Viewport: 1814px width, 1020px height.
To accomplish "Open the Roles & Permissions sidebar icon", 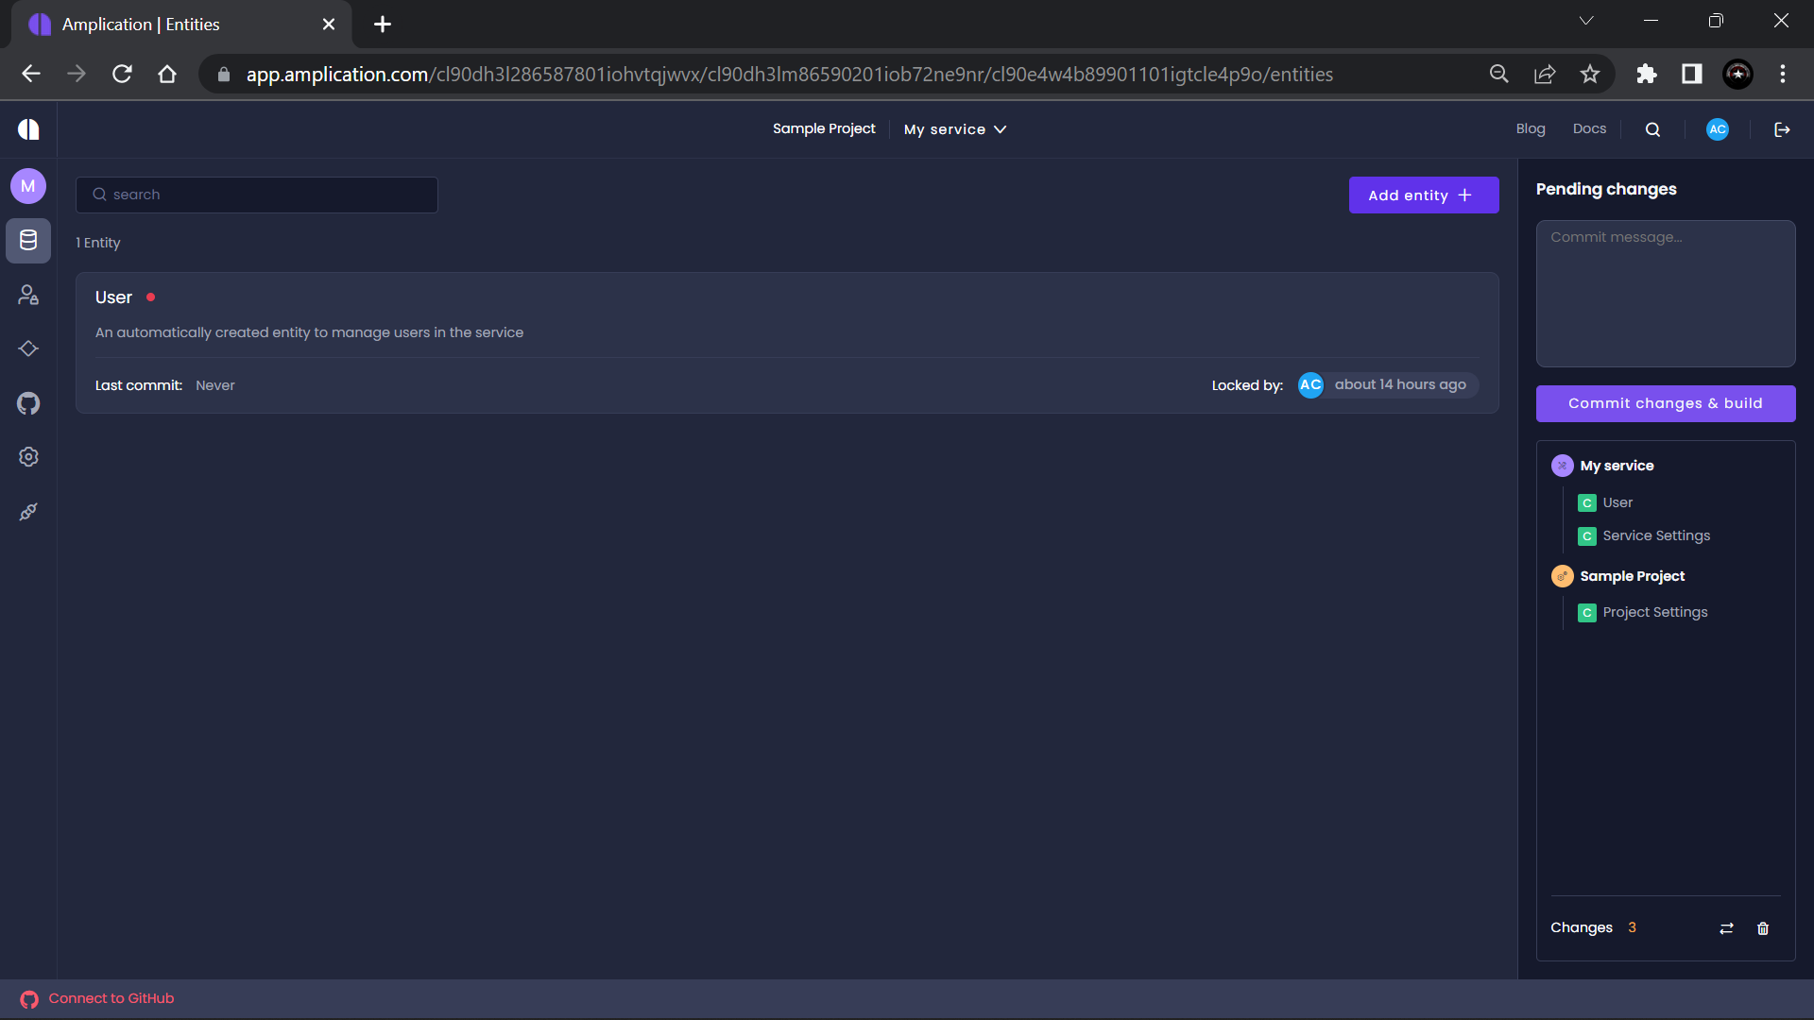I will (x=28, y=295).
